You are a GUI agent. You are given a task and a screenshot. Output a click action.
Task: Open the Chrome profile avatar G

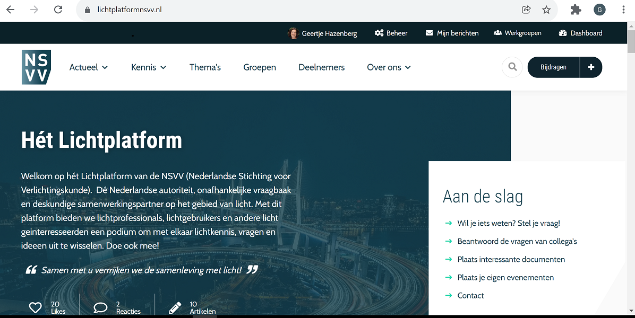click(599, 10)
